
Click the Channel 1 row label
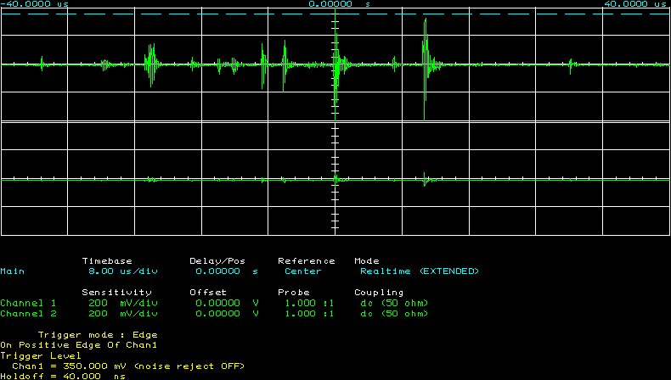28,303
